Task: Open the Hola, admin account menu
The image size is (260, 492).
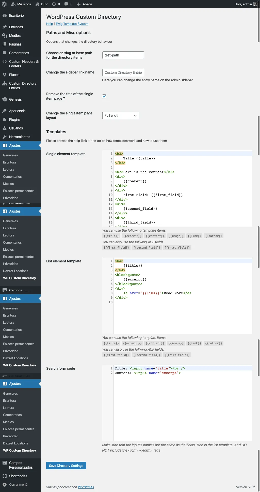Action: [x=246, y=4]
